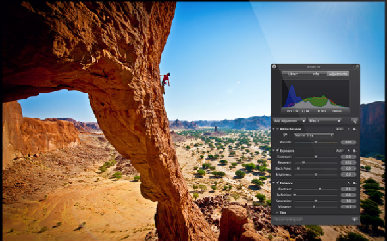
Task: Switch to the Library tab
Action: 294,74
